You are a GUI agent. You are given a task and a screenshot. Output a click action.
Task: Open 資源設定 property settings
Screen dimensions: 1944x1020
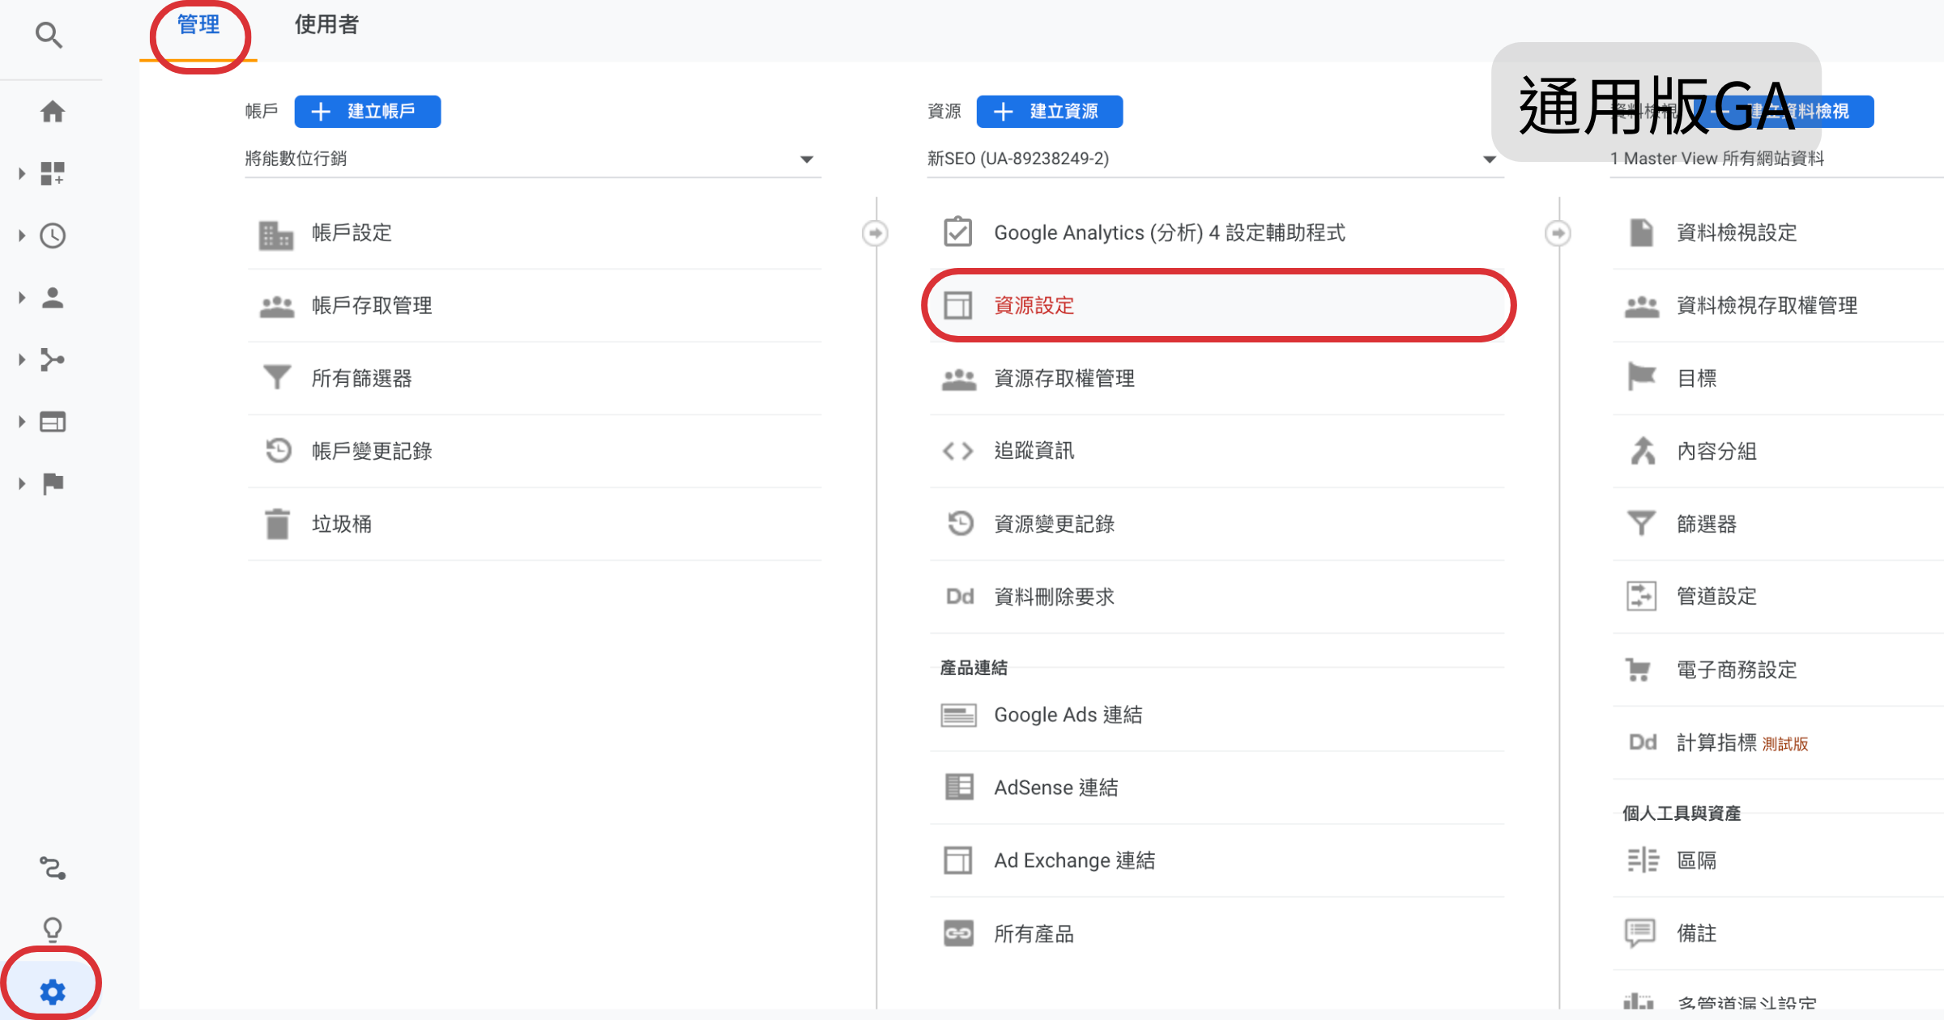pyautogui.click(x=1034, y=305)
